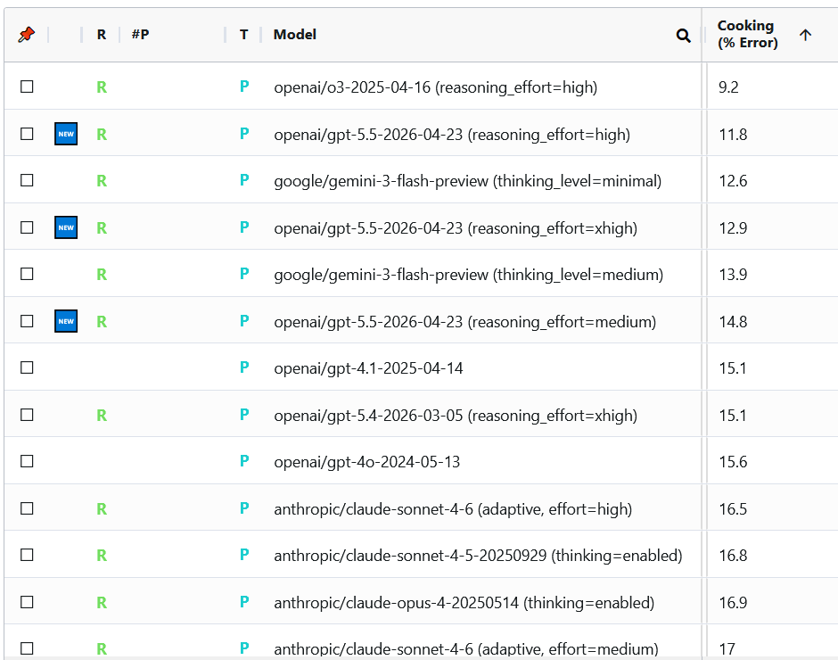The height and width of the screenshot is (660, 838).
Task: Open the model search magnifier icon
Action: (x=683, y=36)
